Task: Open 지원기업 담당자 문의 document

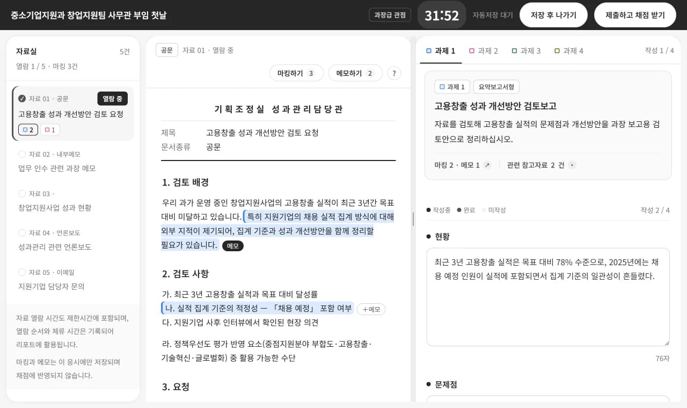Action: tap(52, 286)
